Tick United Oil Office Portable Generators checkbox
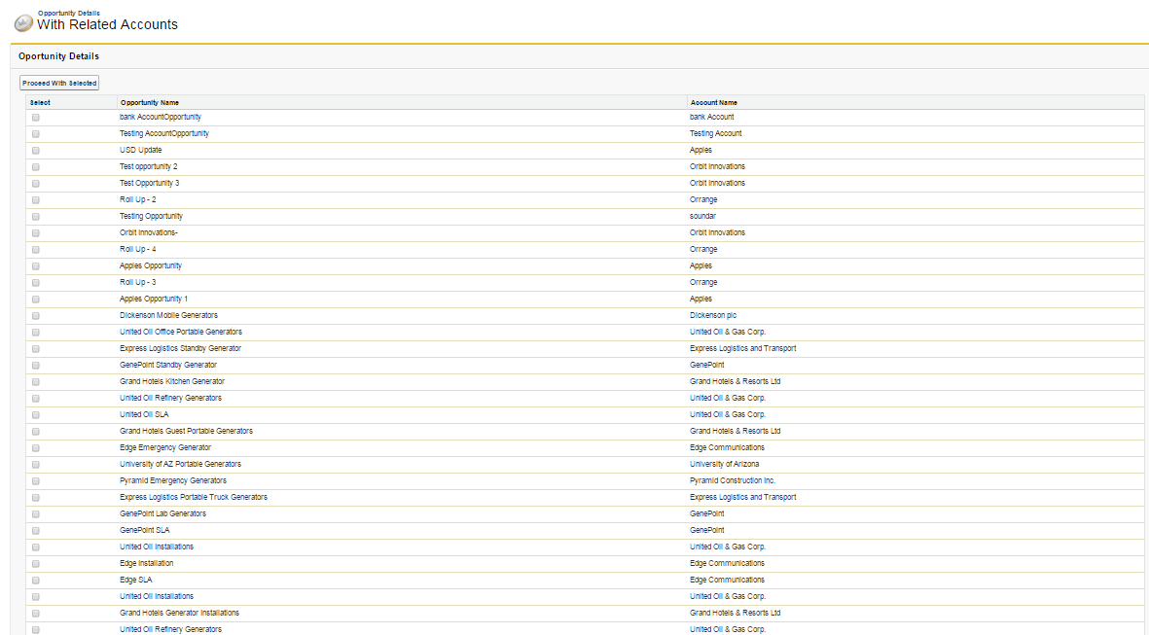 click(x=36, y=333)
